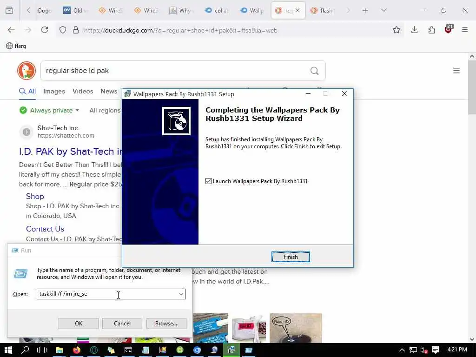Screen dimensions: 476x357
Task: Show hidden system tray icons
Action: click(x=402, y=350)
